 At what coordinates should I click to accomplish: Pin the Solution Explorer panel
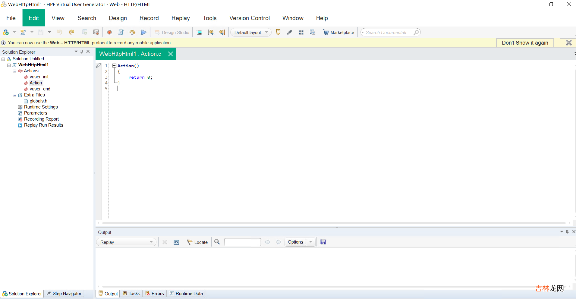tap(82, 52)
